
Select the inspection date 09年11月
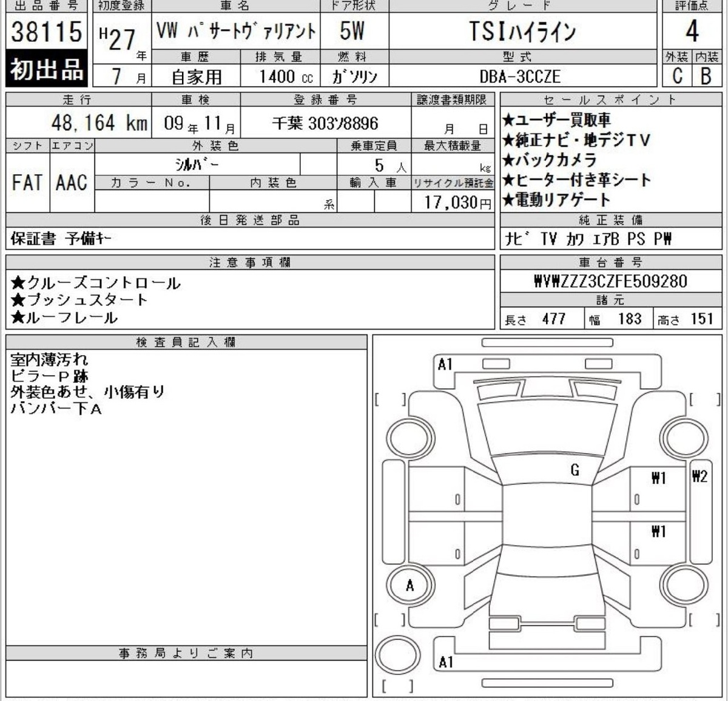click(200, 124)
